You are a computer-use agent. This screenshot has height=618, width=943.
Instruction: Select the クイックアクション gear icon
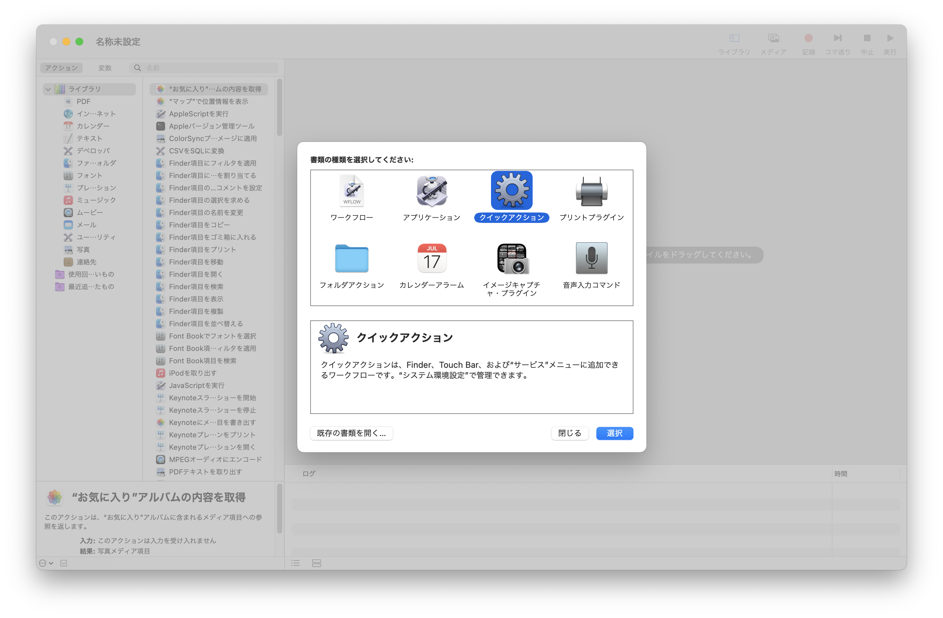coord(511,190)
